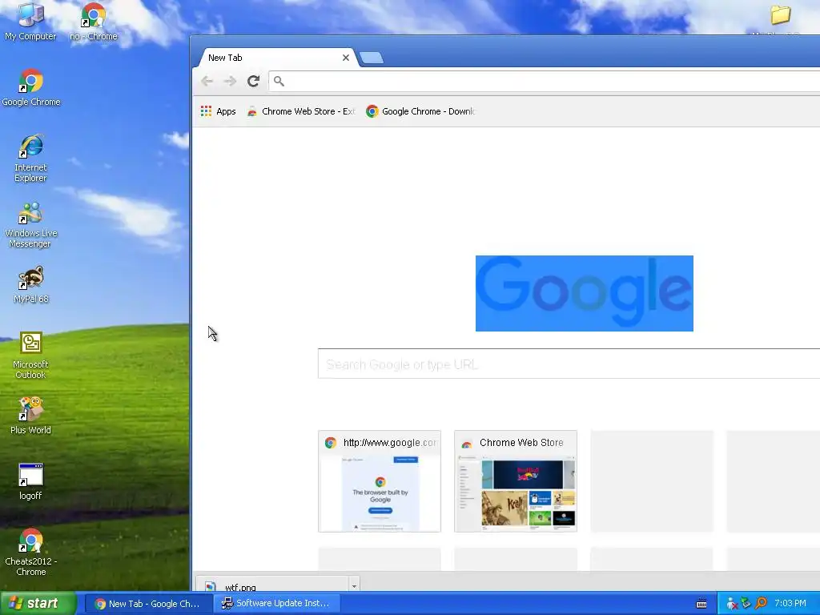
Task: Open the Chrome Web Store bookmark
Action: coord(301,111)
